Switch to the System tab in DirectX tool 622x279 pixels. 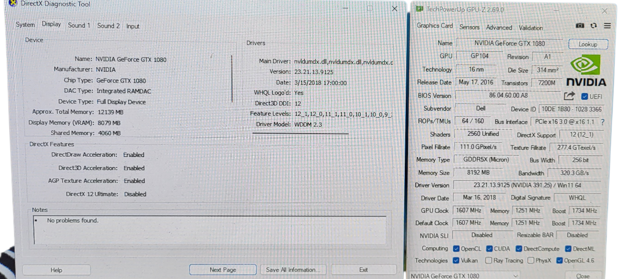click(25, 25)
